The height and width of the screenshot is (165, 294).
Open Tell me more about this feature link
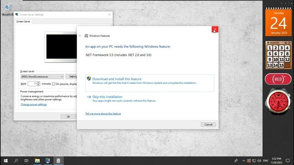tap(103, 114)
